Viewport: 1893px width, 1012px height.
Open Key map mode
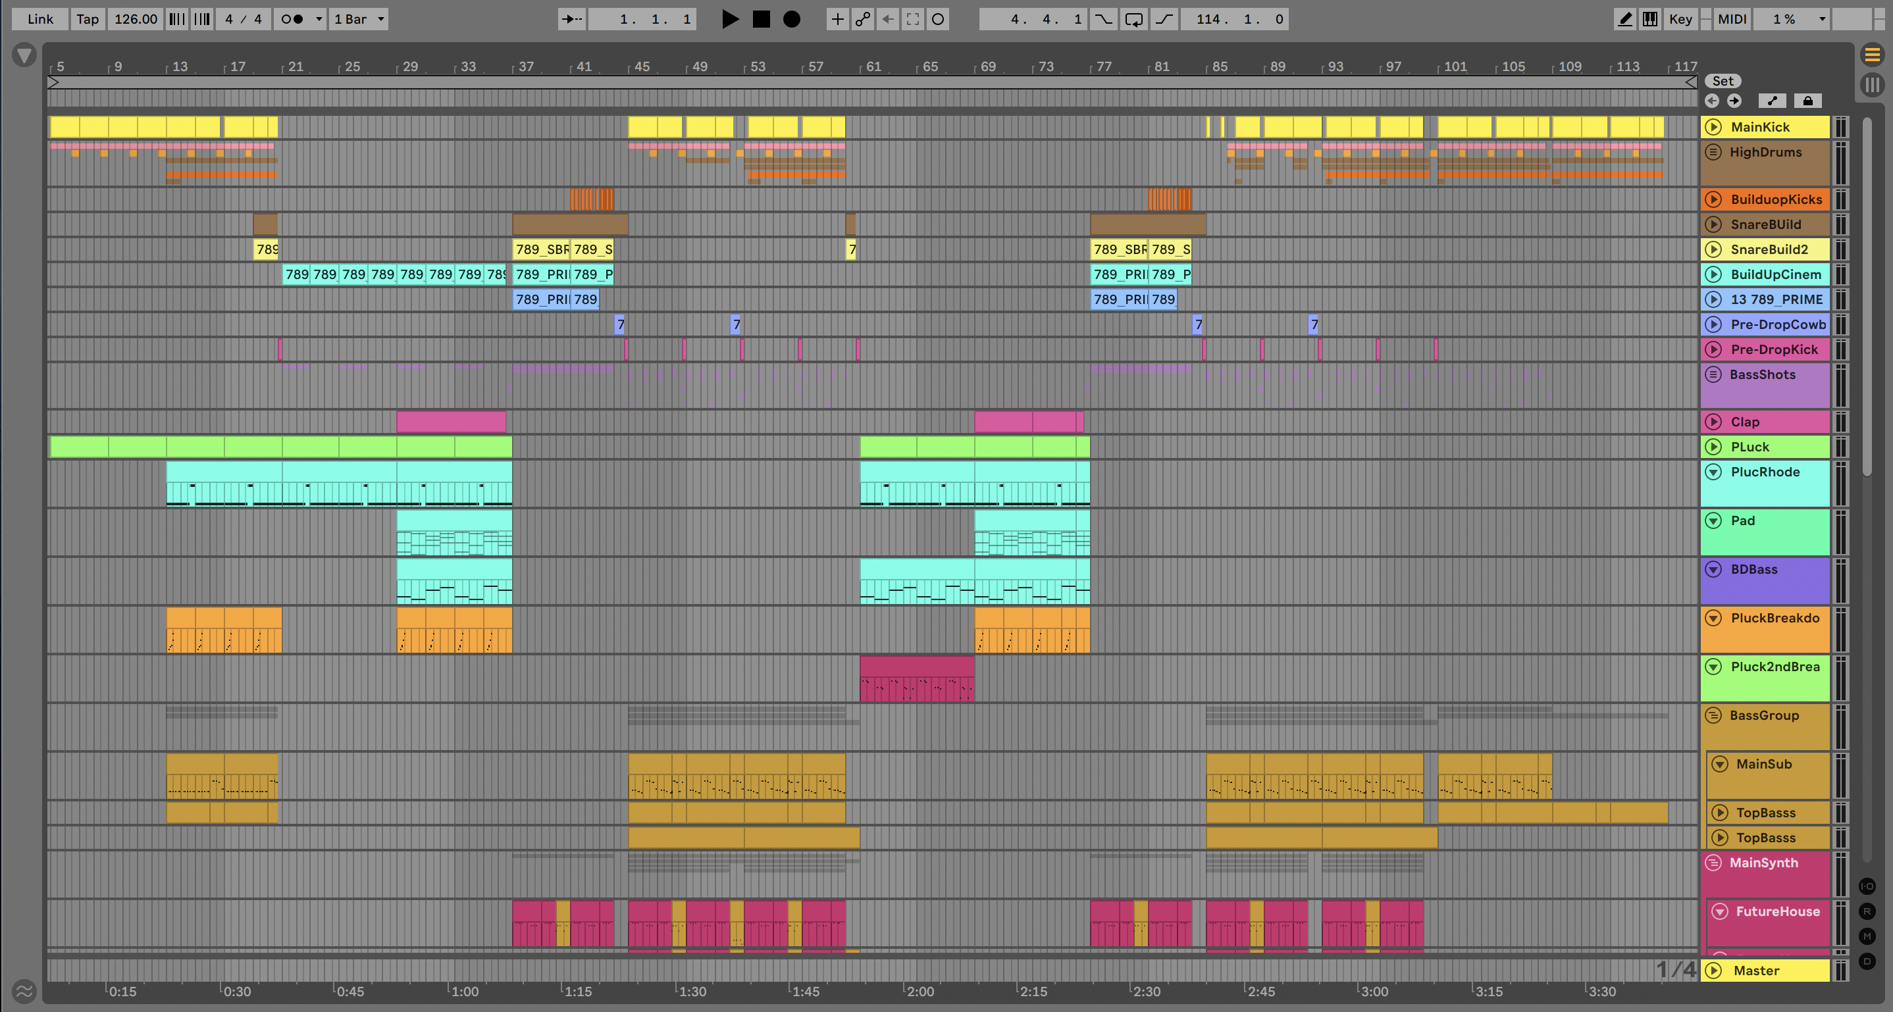1680,19
